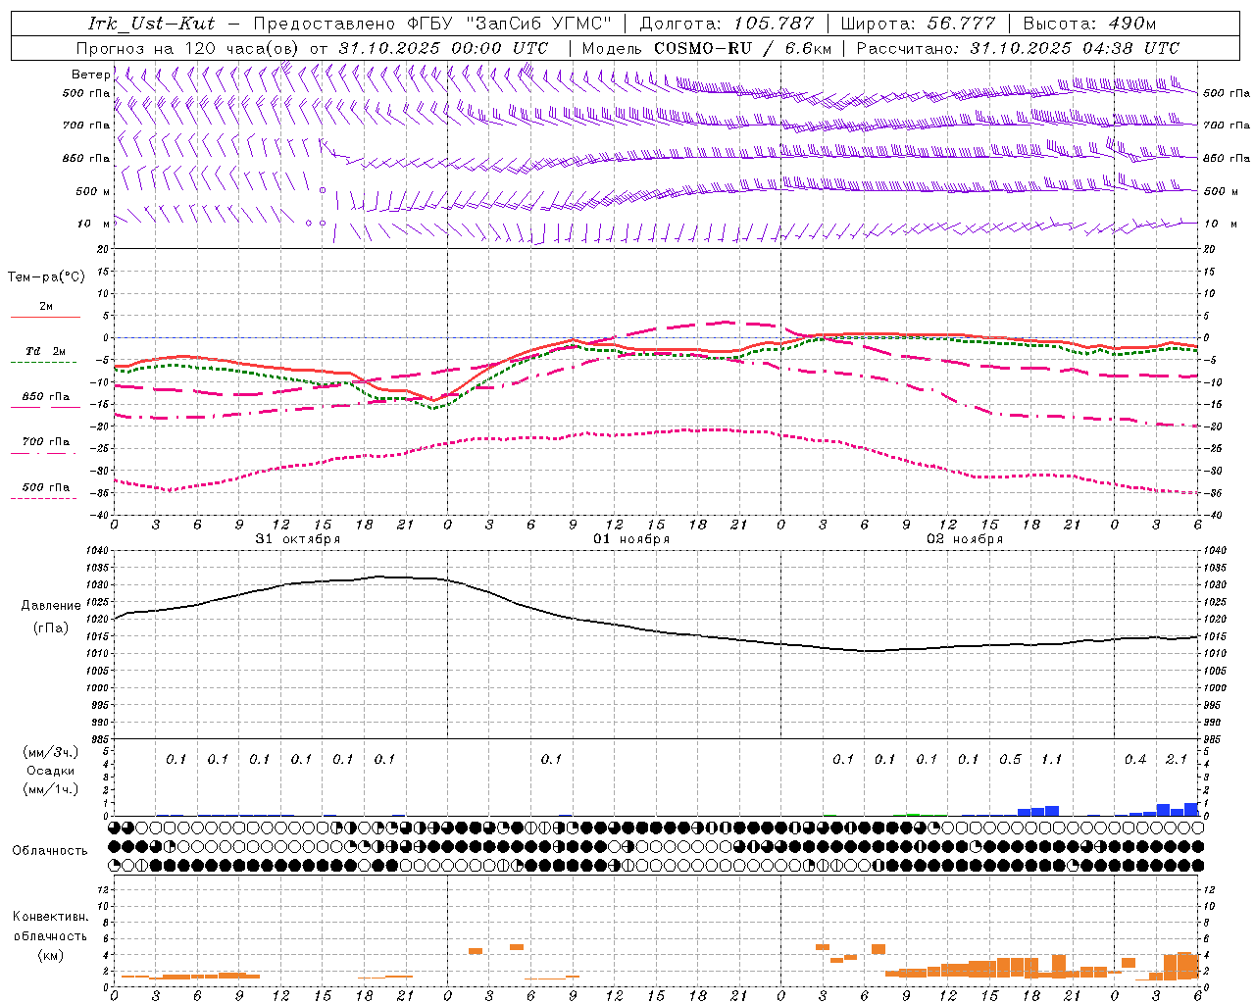This screenshot has height=1004, width=1255.
Task: Click the 'Ветер' wind panel label
Action: 91,75
